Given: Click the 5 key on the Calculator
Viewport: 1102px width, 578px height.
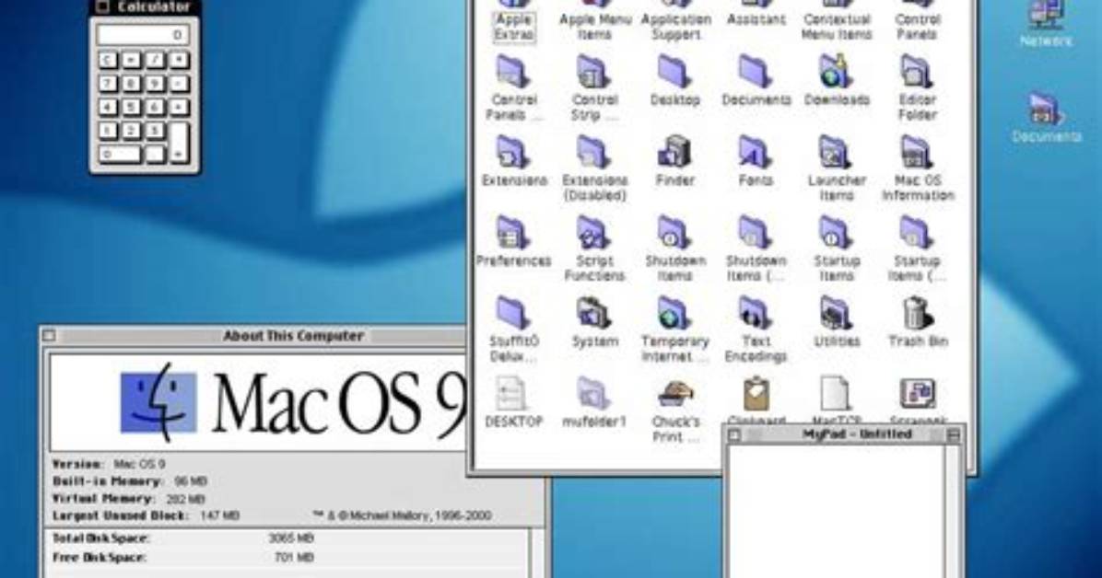Looking at the screenshot, I should [x=131, y=107].
